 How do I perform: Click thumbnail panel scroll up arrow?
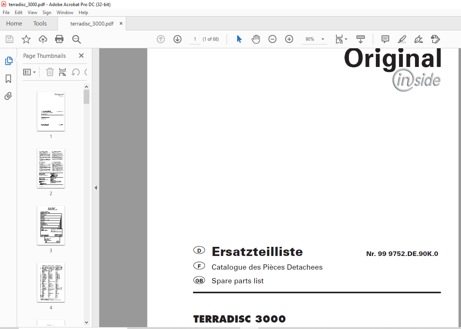tap(86, 86)
